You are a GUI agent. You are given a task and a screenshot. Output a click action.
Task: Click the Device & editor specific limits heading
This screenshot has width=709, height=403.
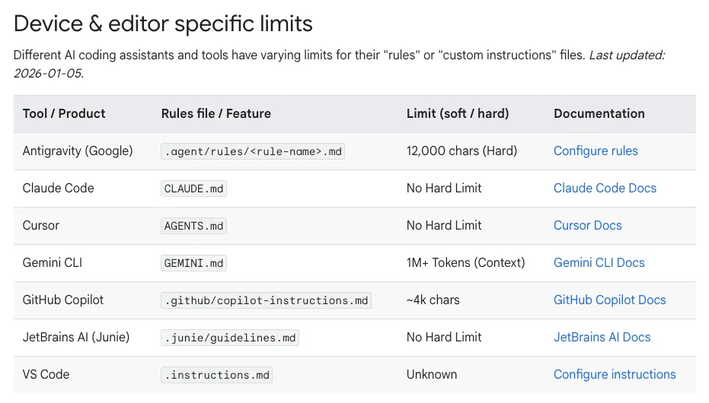[x=163, y=24]
